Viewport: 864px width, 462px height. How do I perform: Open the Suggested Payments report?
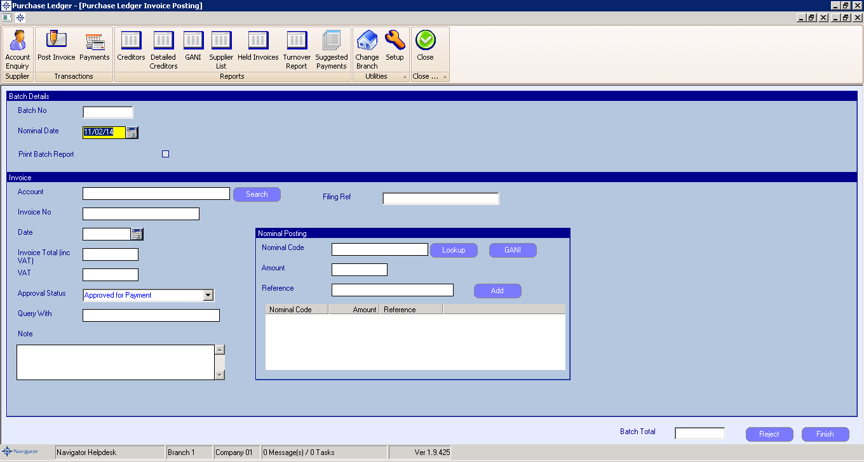coord(332,49)
